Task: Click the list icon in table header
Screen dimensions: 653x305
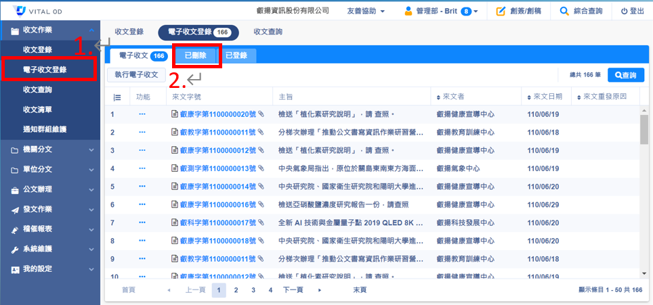Action: click(117, 97)
